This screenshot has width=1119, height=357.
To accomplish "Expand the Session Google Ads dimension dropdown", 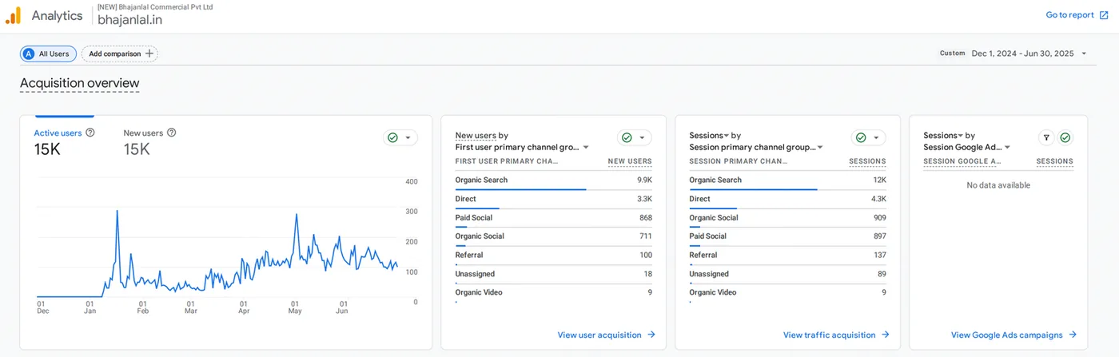I will [x=967, y=147].
